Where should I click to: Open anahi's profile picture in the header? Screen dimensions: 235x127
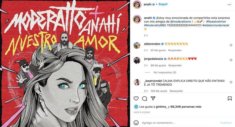[137, 5]
